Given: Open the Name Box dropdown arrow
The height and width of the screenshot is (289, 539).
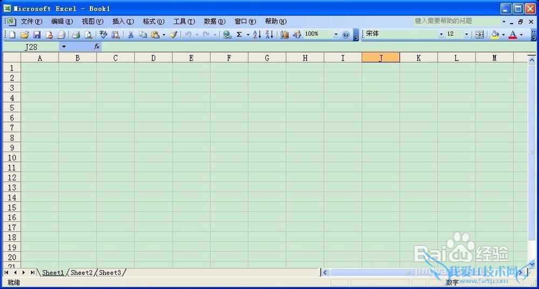Looking at the screenshot, I should [64, 47].
